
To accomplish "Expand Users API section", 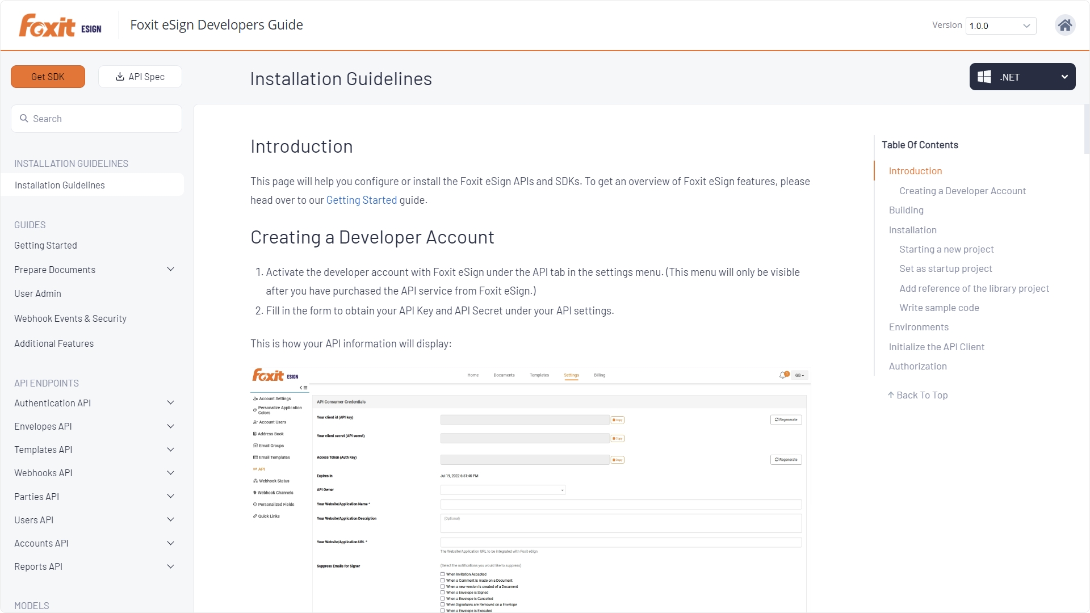I will point(170,520).
